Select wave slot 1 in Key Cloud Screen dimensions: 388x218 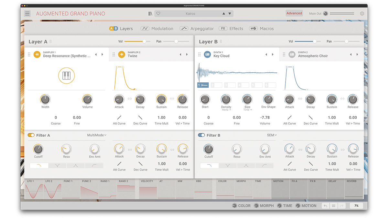[x=203, y=85]
